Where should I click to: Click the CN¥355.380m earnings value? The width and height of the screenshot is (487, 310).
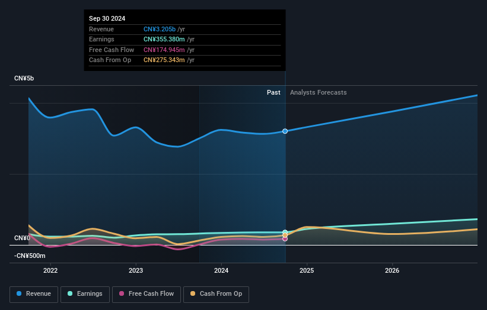click(x=164, y=39)
